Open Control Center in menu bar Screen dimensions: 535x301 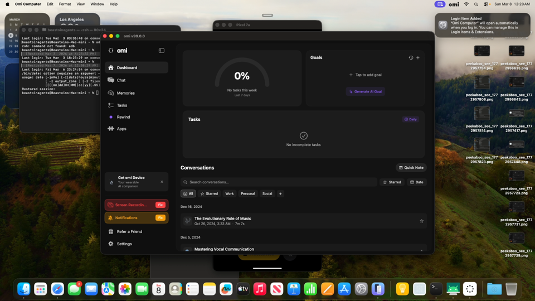point(487,4)
